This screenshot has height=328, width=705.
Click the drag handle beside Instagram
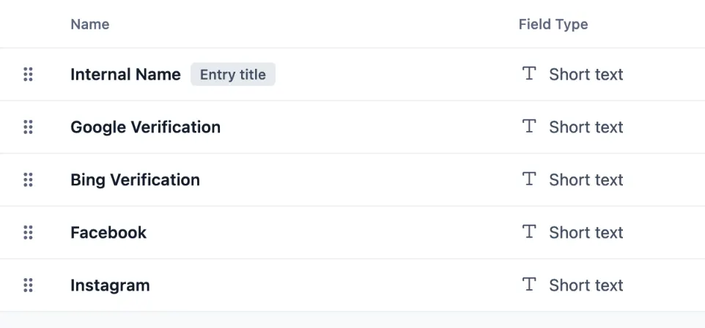point(28,285)
